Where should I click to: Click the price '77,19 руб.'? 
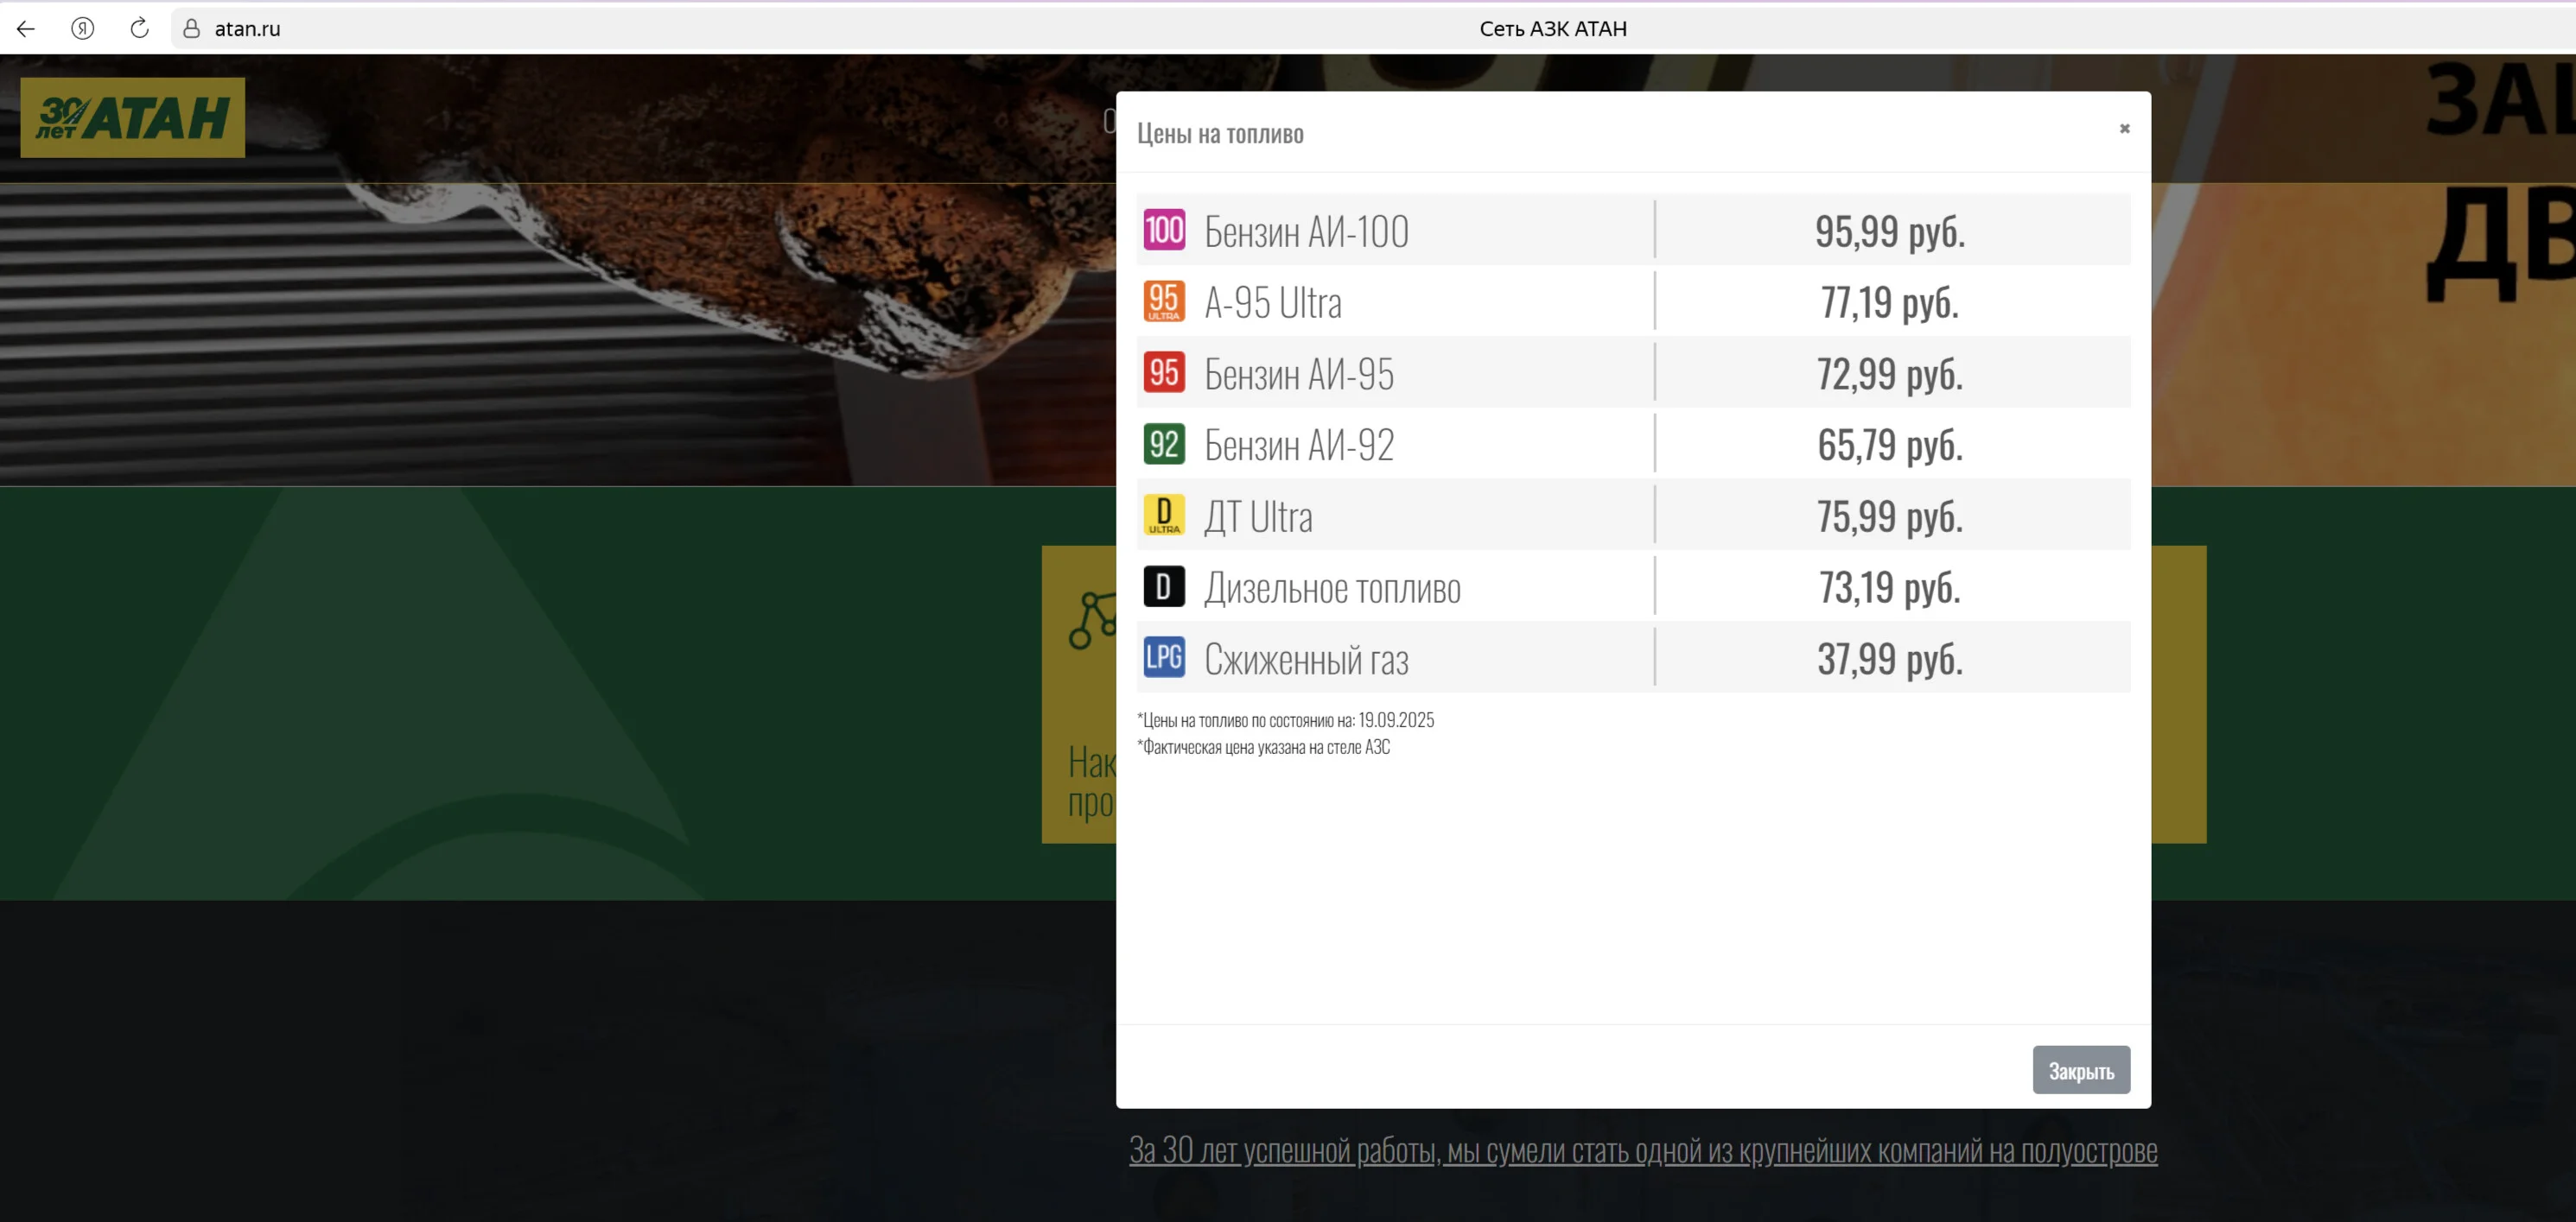(1890, 303)
